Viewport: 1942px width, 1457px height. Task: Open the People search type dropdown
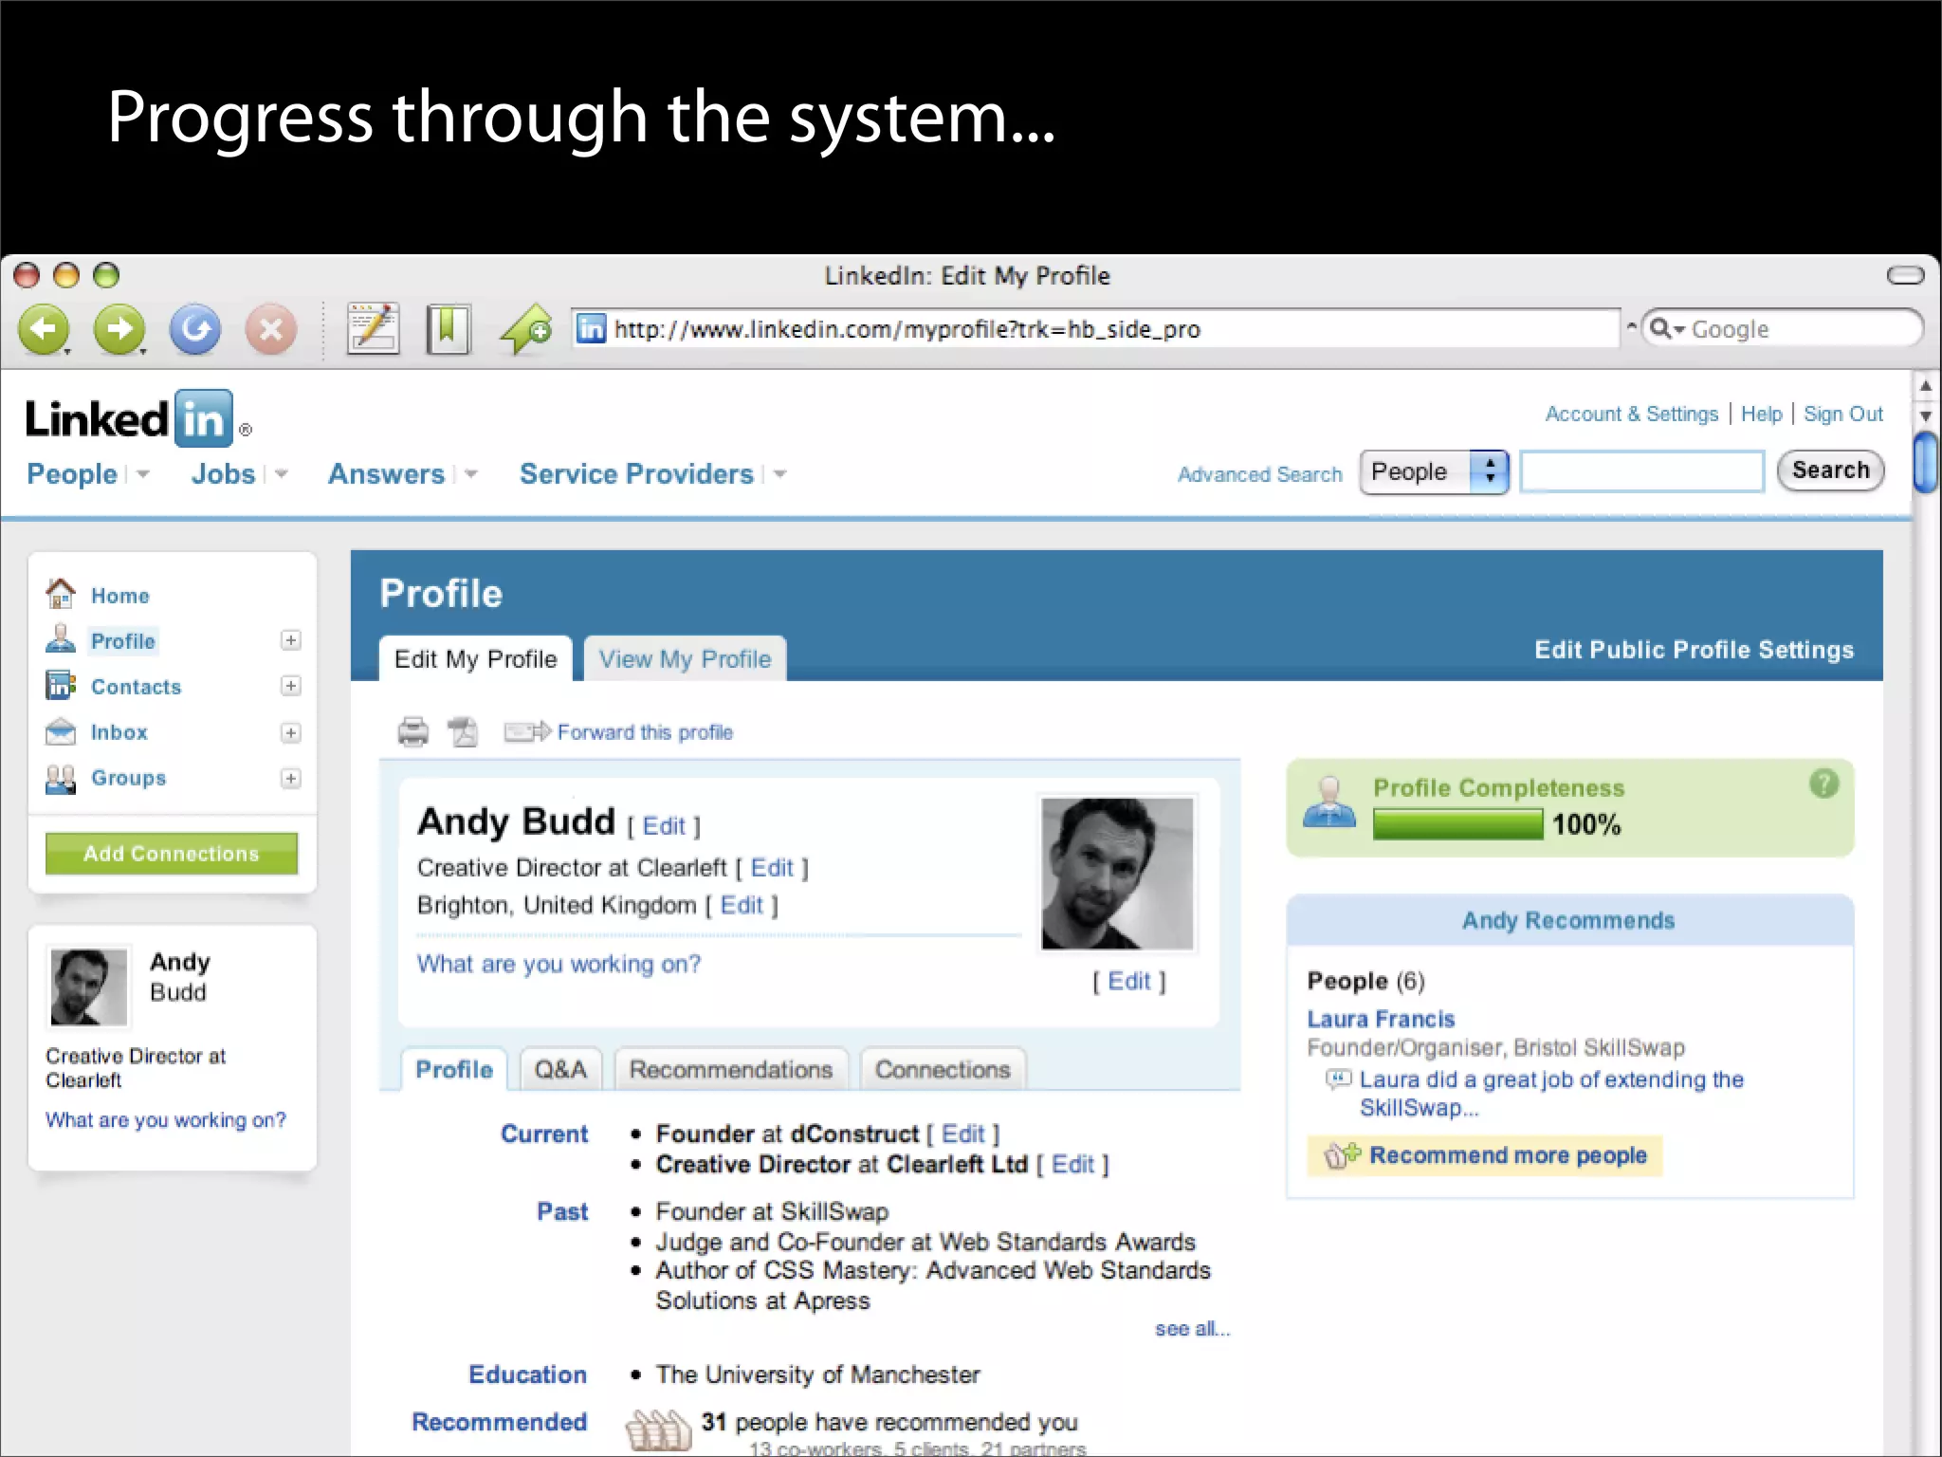[1434, 471]
